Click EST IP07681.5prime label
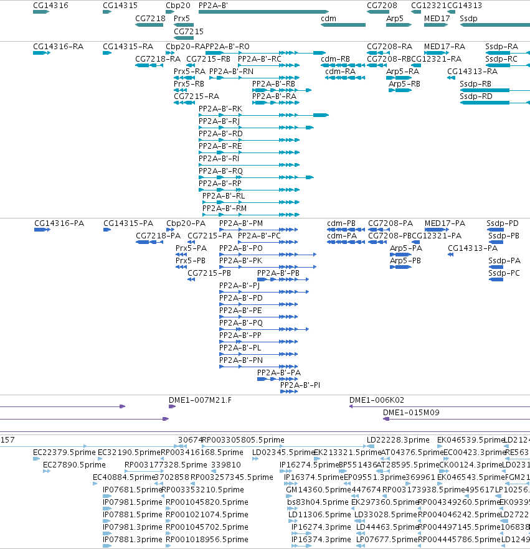 [x=133, y=490]
